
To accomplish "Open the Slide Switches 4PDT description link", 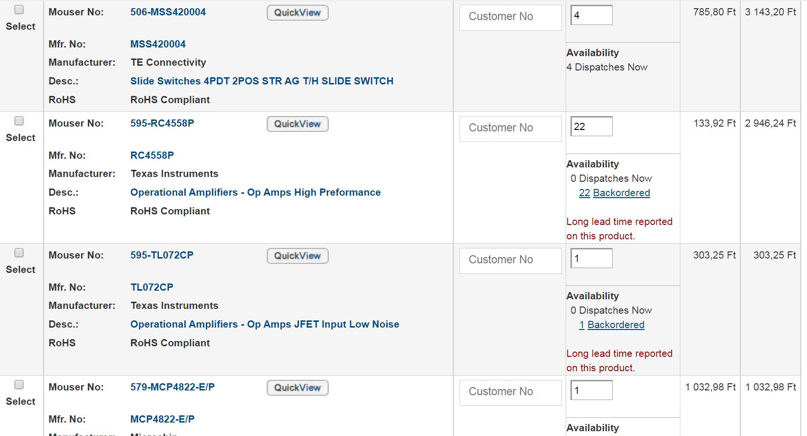I will [x=261, y=81].
